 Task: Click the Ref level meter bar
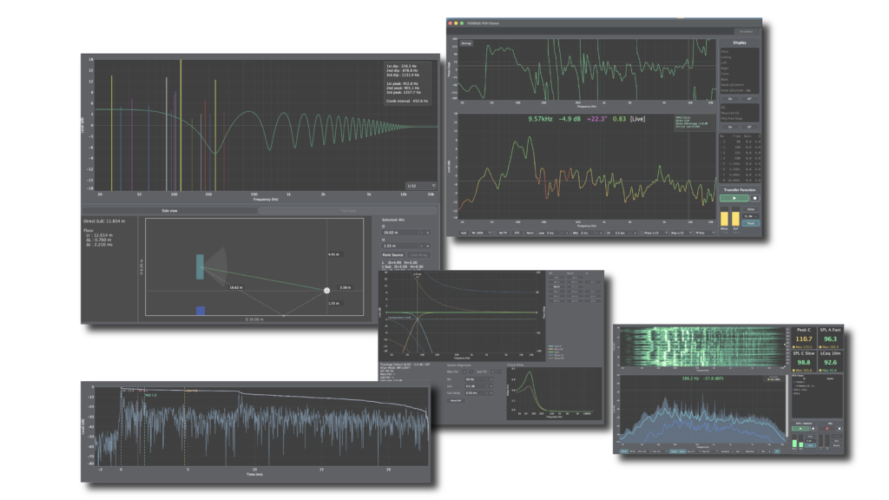[x=735, y=216]
